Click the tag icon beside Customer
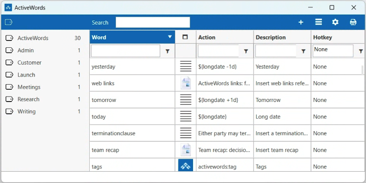Viewport: 366px width, 183px height. click(x=10, y=62)
